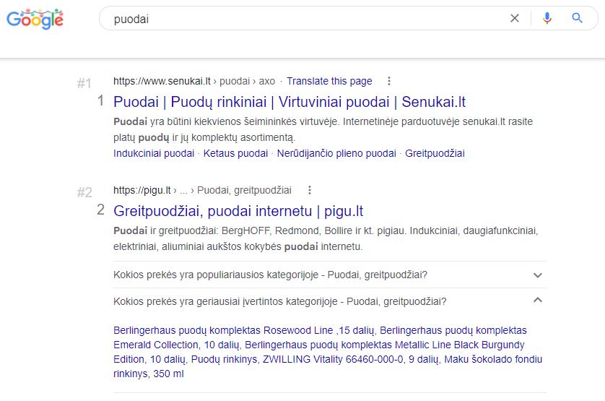Open Ketaus puodai sitelink
Viewport: 605px width, 401px height.
[235, 153]
